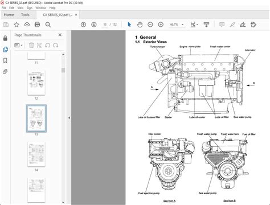Select the page 15 thumbnail at bottom
This screenshot has width=270, height=205.
tap(36, 190)
